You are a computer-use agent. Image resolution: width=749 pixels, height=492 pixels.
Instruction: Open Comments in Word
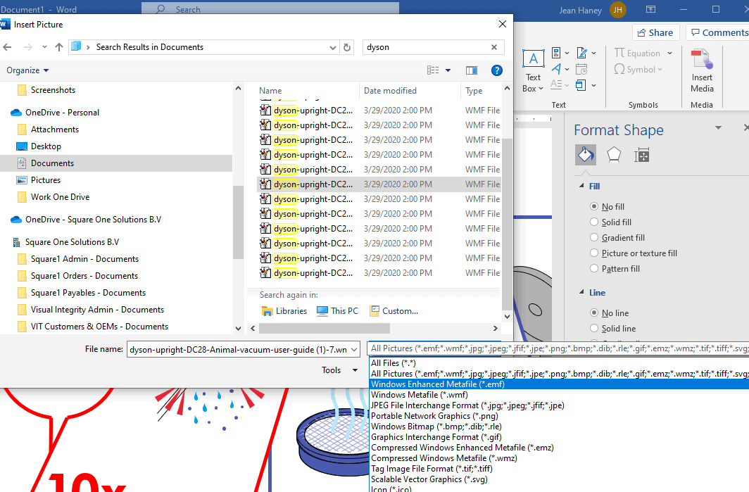(719, 32)
